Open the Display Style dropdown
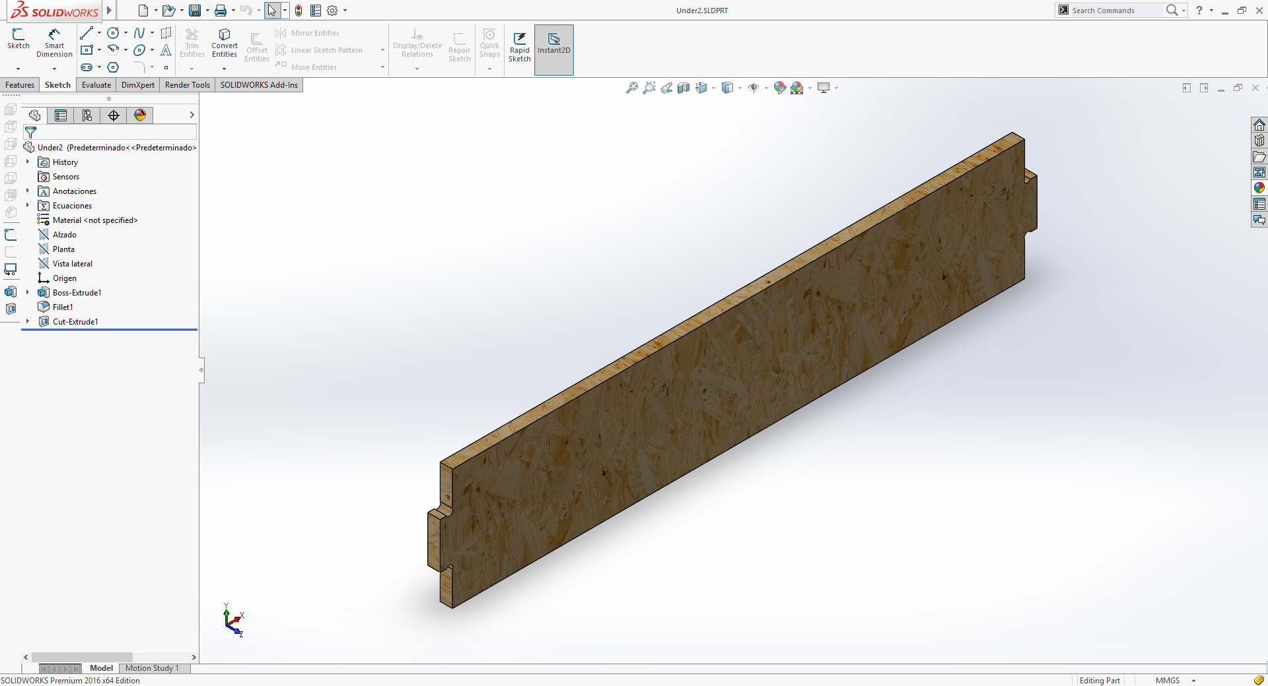Screen dimensions: 1268x686 pos(740,88)
